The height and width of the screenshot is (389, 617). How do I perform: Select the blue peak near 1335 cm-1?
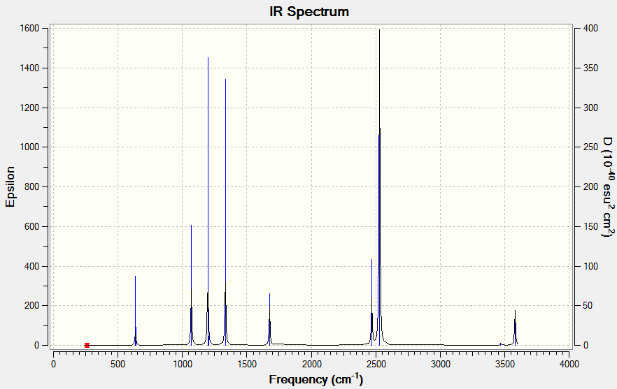pyautogui.click(x=225, y=212)
